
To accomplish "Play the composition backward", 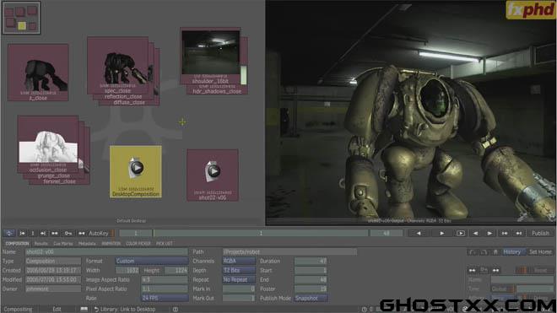I will [x=419, y=234].
